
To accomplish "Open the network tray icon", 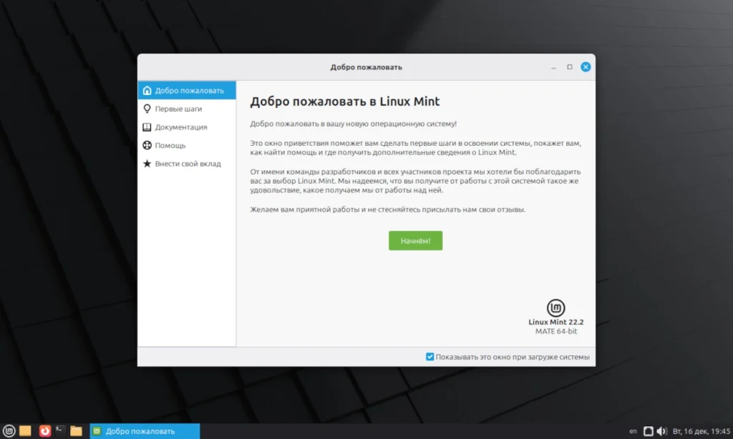I will [x=648, y=431].
